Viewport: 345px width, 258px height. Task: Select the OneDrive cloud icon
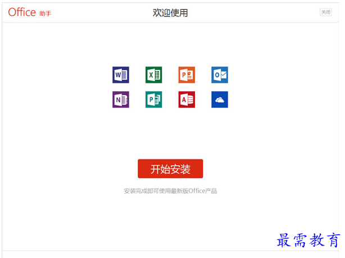[220, 100]
